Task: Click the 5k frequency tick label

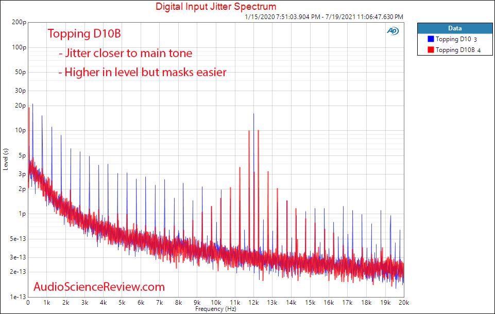Action: click(122, 302)
